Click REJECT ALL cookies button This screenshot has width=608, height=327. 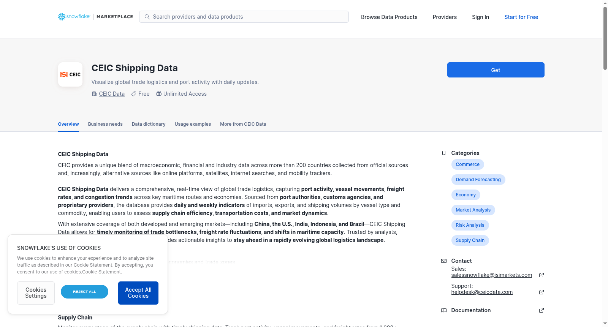pos(84,292)
